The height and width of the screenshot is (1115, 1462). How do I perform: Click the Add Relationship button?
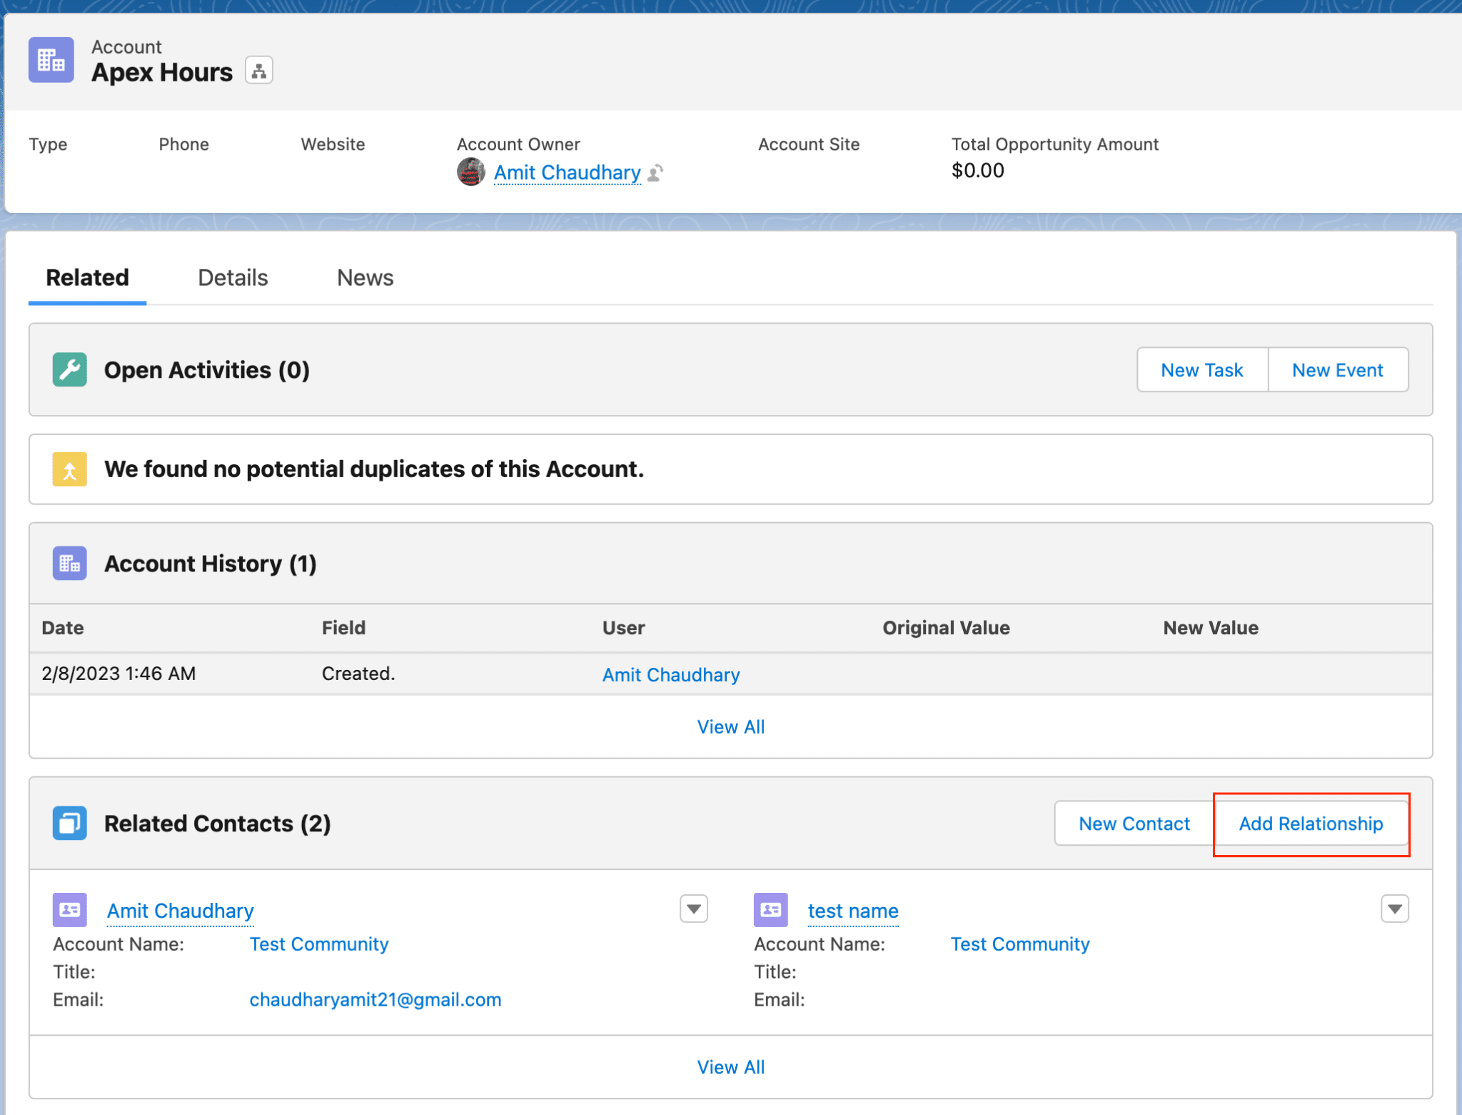pos(1311,823)
